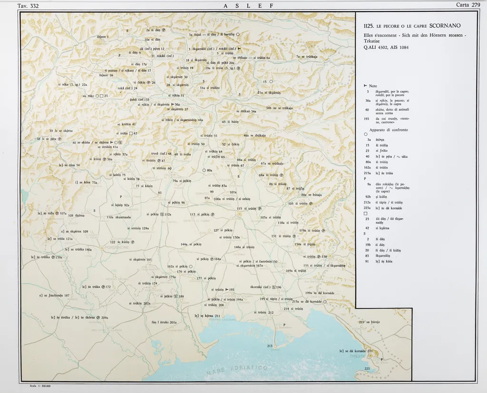Click the Apparato di confronto heading
487x393 pixels.
coord(389,129)
